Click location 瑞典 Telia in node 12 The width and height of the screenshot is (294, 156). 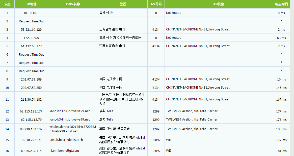click(106, 111)
